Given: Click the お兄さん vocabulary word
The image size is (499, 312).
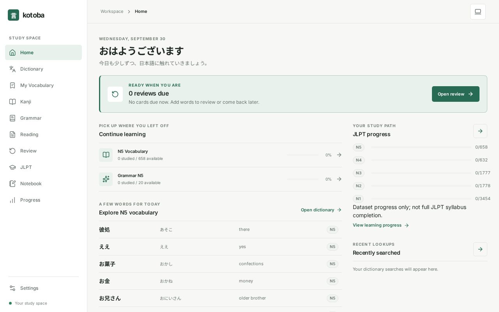Looking at the screenshot, I should 110,298.
